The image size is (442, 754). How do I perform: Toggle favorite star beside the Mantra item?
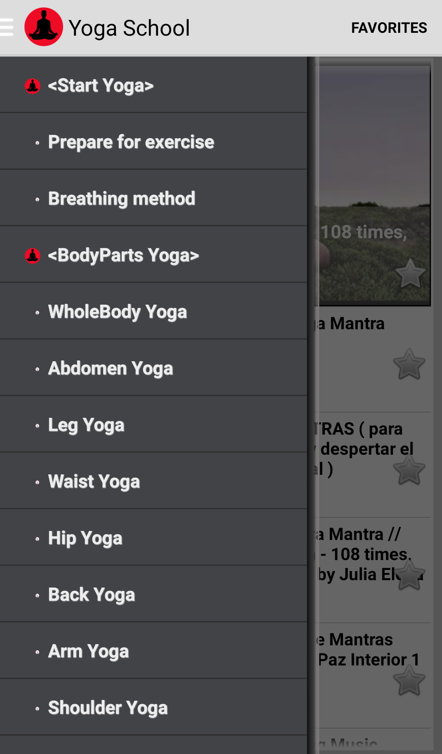coord(409,364)
